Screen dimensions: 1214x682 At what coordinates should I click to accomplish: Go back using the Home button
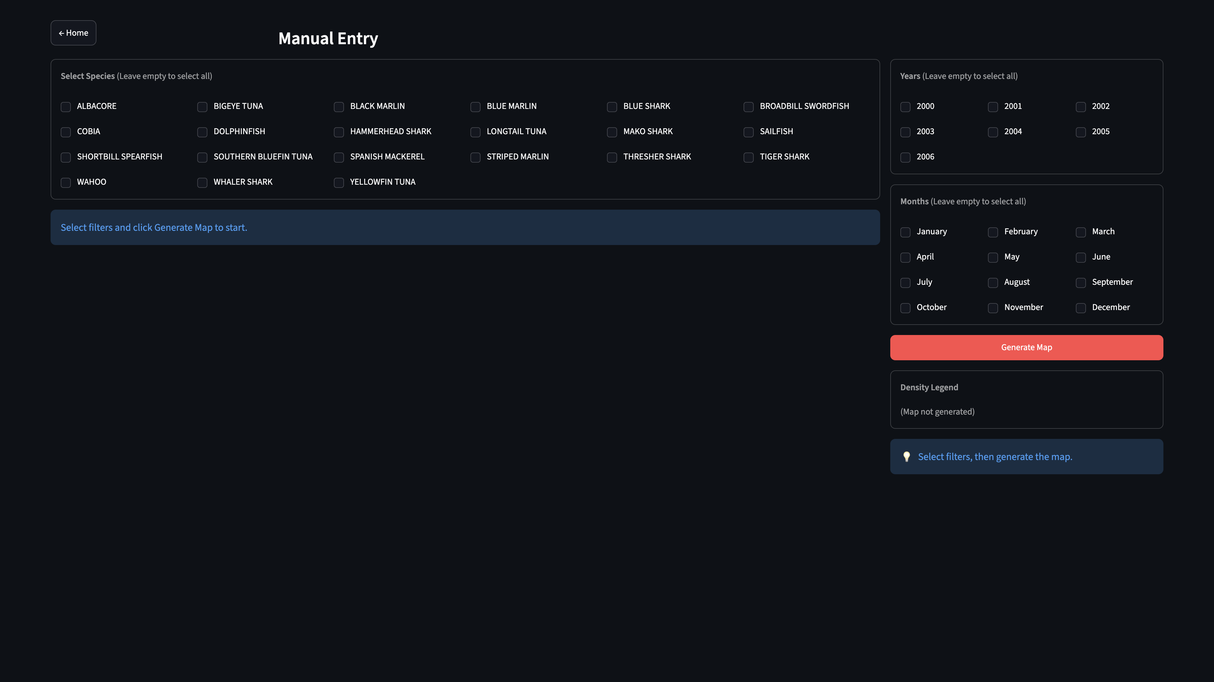(74, 33)
